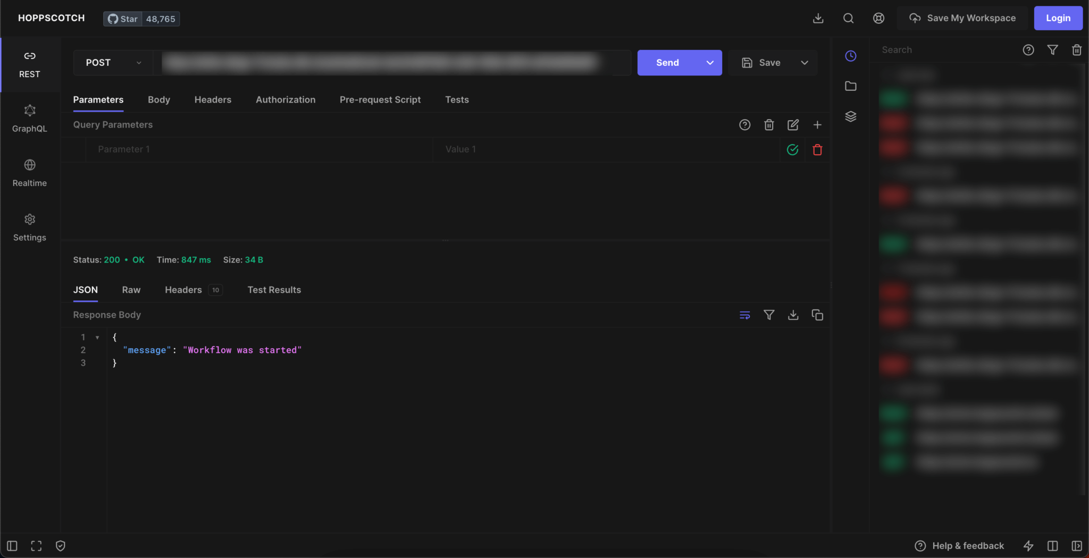Screen dimensions: 1089x558
Task: Open the History panel clock icon
Action: [x=850, y=56]
